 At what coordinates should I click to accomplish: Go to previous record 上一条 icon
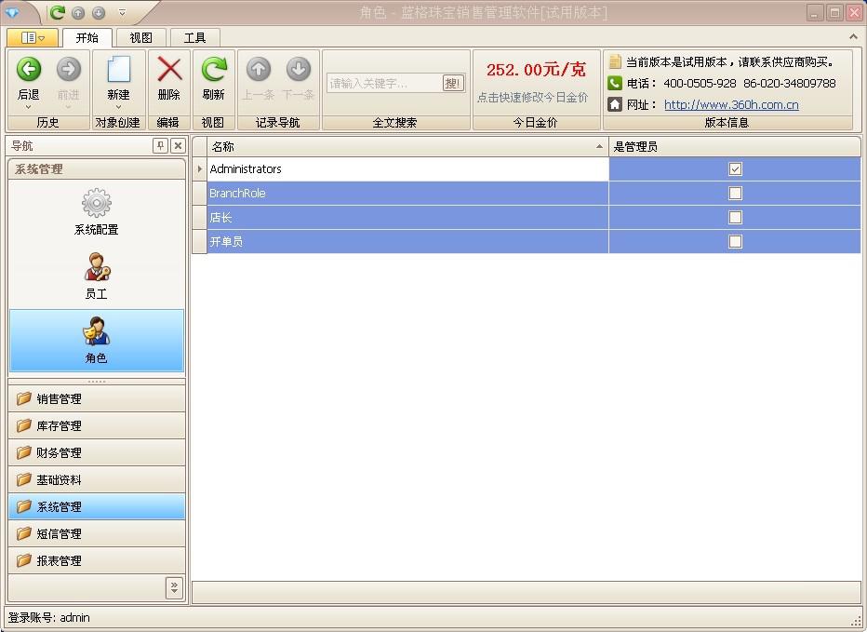pyautogui.click(x=259, y=69)
